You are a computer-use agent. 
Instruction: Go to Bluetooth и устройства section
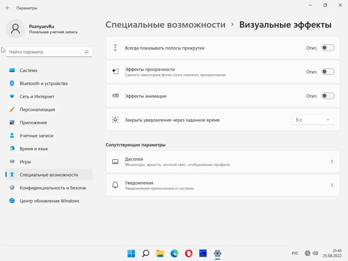(x=43, y=83)
